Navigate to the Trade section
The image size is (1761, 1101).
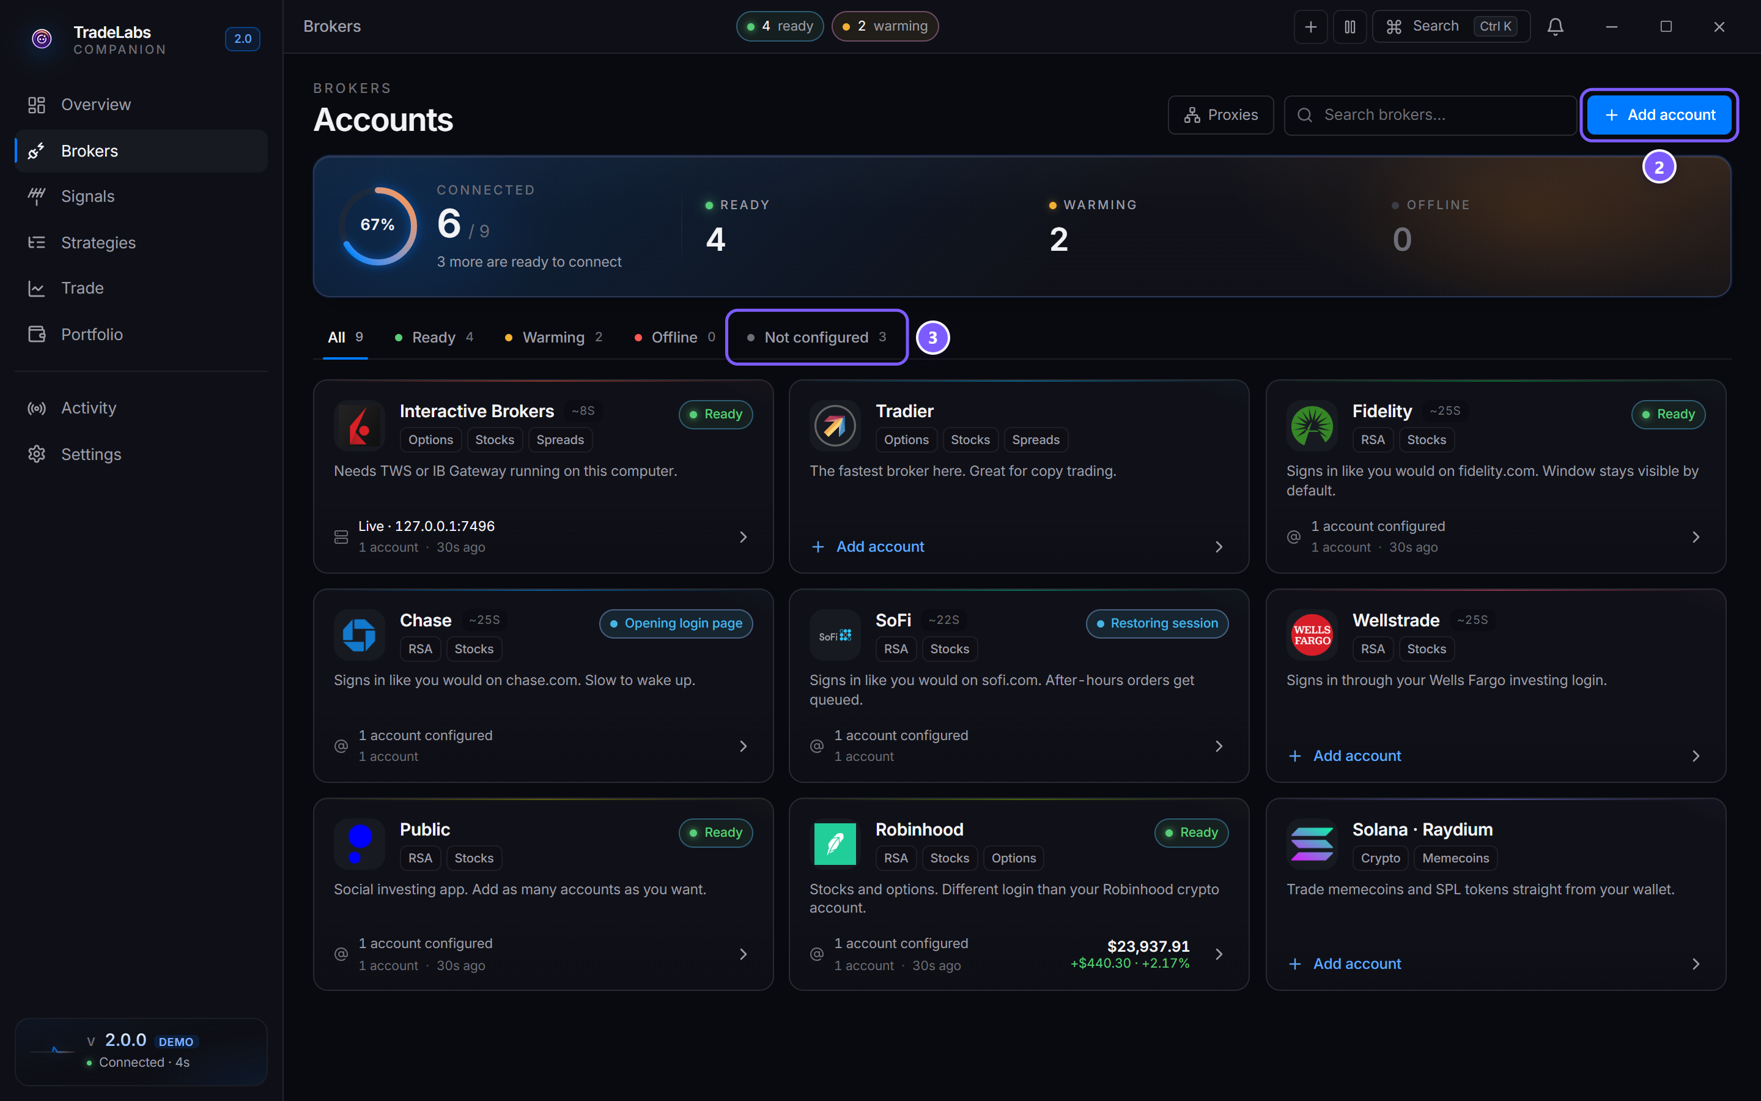141,288
